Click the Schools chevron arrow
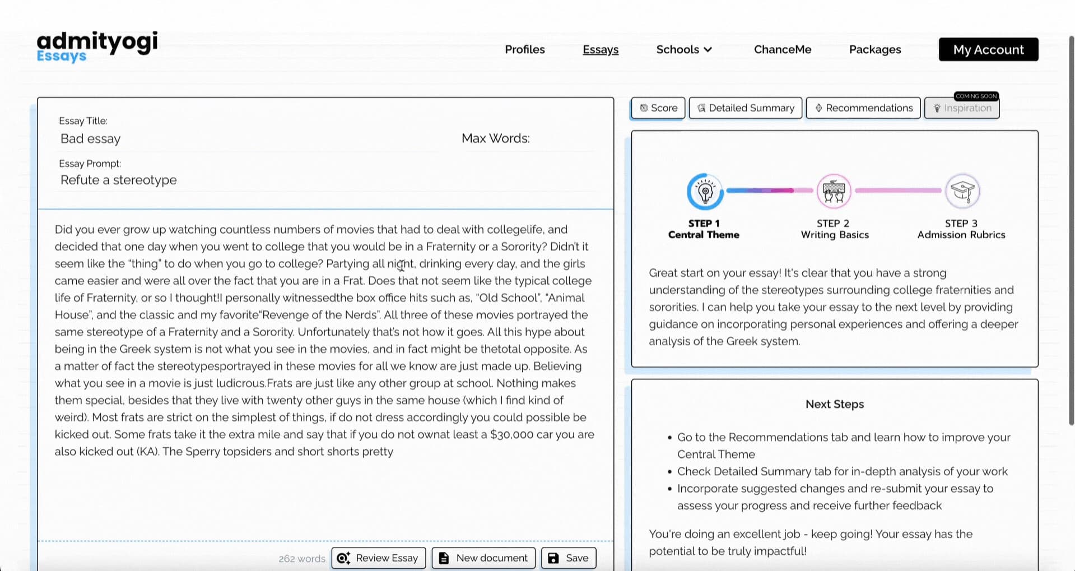 click(708, 50)
